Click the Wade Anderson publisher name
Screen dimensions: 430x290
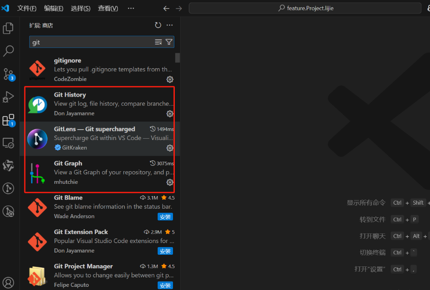click(x=74, y=216)
